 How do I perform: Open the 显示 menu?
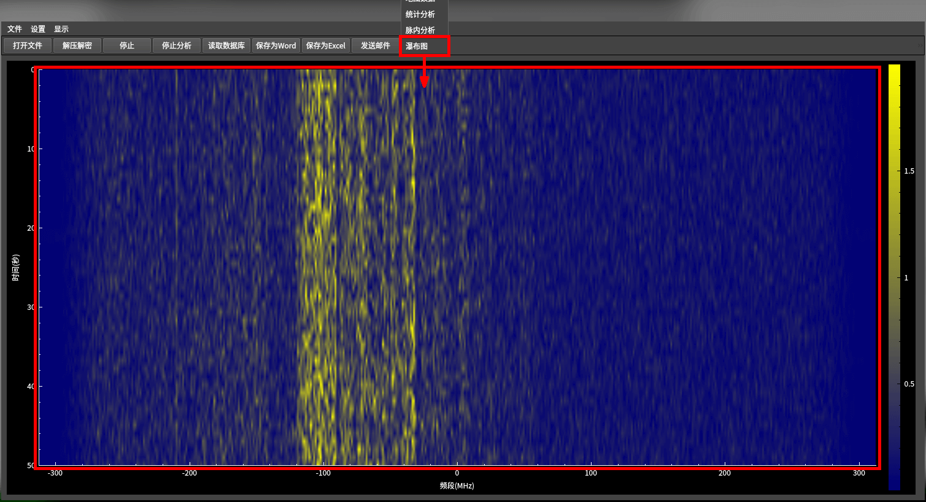pos(61,29)
